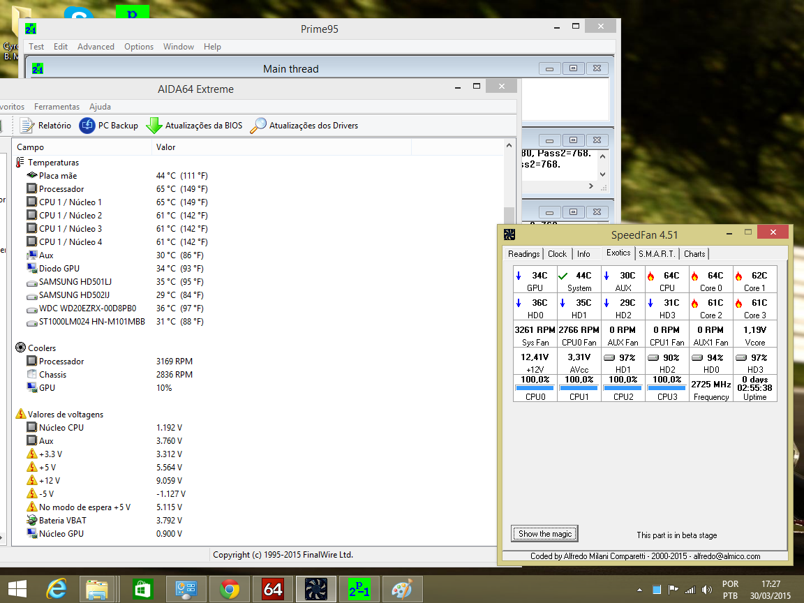Open Prime95 Options menu
Viewport: 804px width, 603px height.
[x=138, y=47]
